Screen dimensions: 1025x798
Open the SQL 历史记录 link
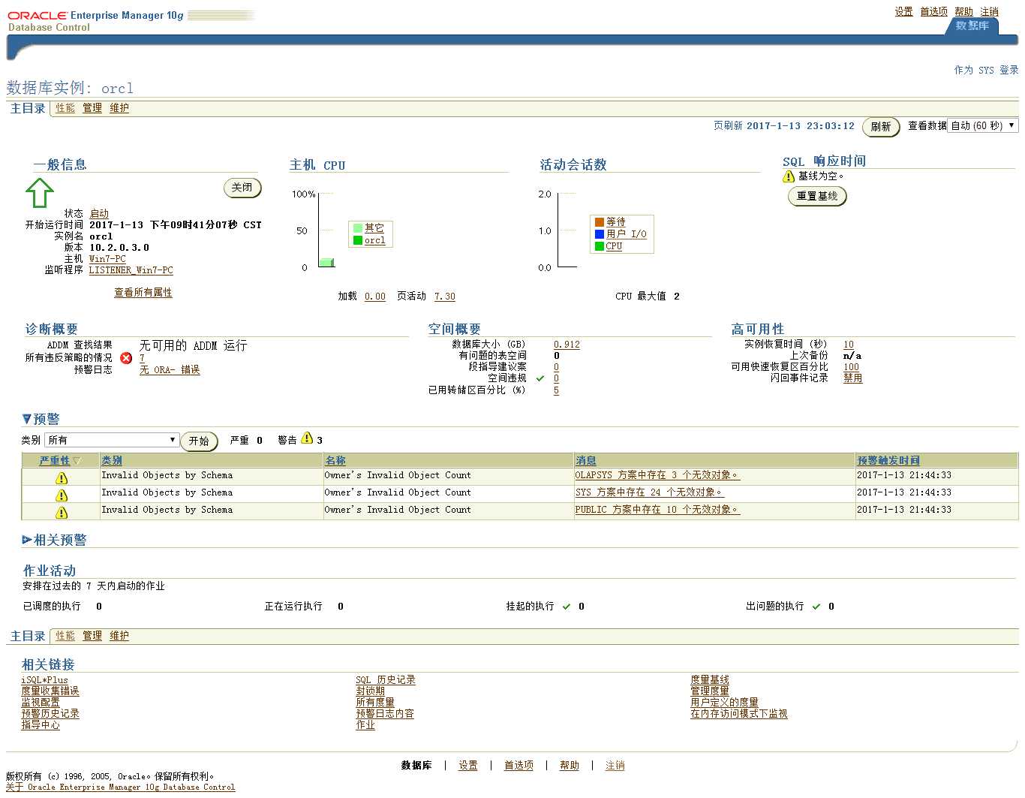coord(386,680)
